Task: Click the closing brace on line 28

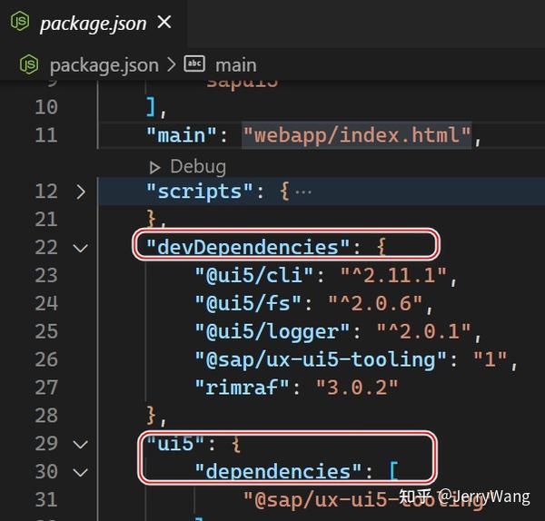Action: point(152,416)
